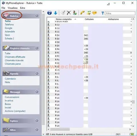Viewport: 137px width, 136px height.
Task: Click the delete contact X icon
Action: point(69,13)
